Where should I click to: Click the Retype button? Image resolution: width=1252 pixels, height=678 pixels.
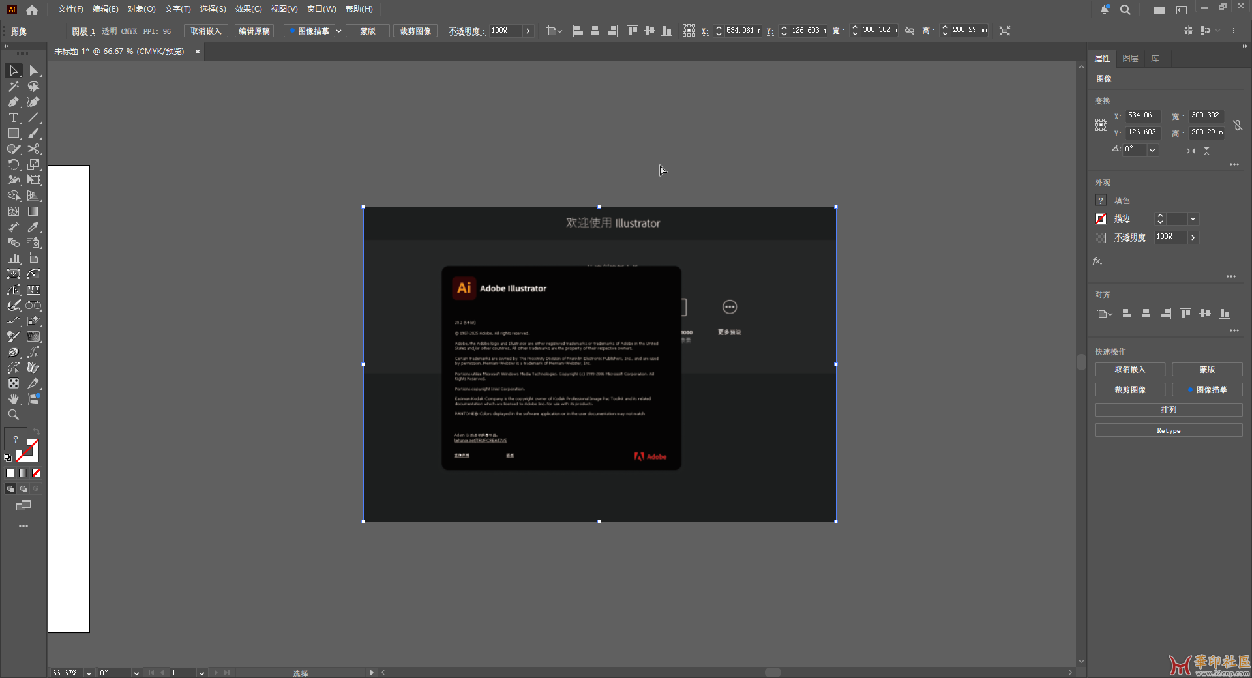[x=1169, y=430]
